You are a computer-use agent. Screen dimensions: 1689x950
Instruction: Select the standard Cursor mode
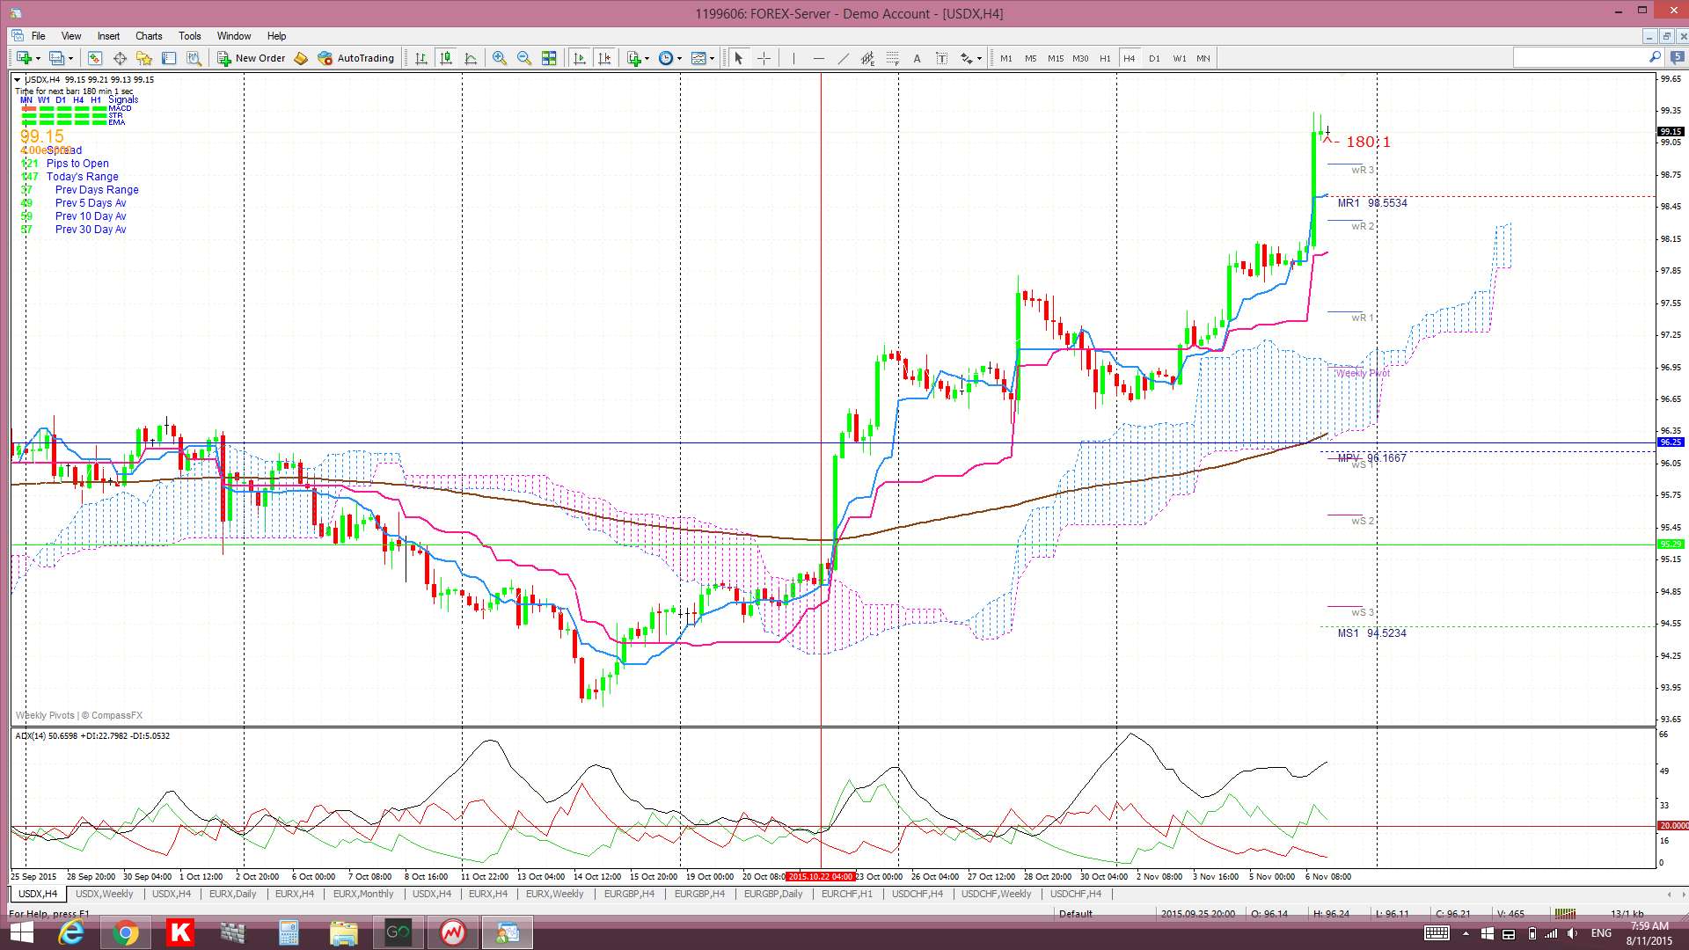tap(739, 58)
